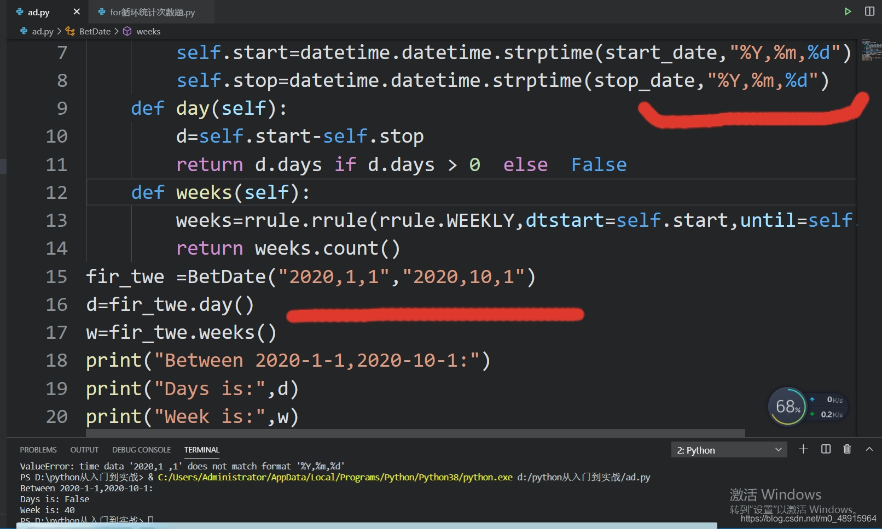882x529 pixels.
Task: Close the ad.py tab
Action: tap(77, 11)
